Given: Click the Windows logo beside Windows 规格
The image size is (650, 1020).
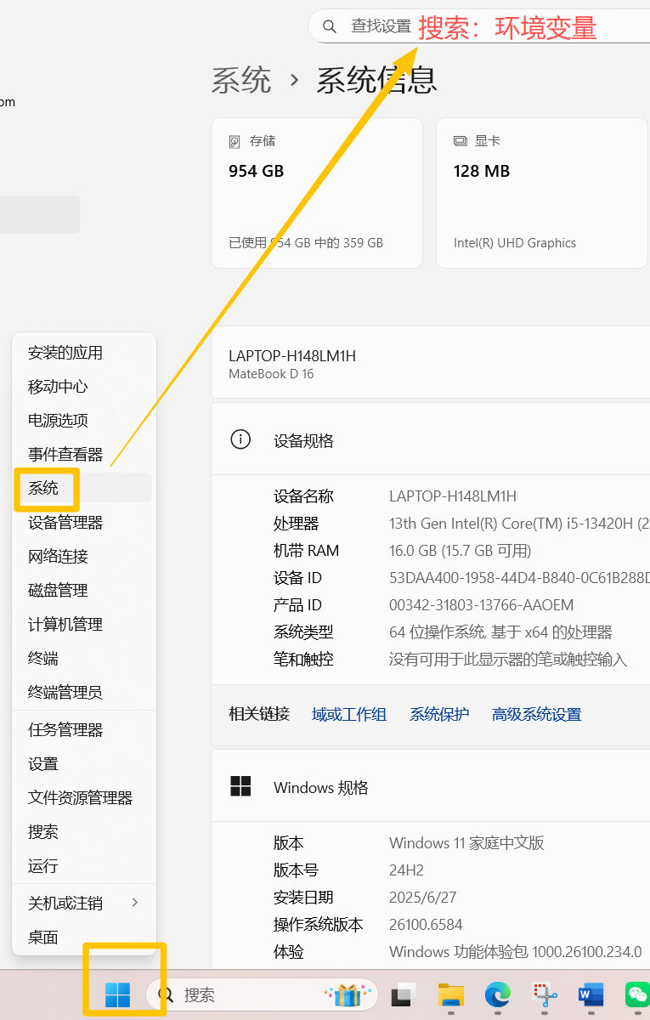Looking at the screenshot, I should click(240, 786).
